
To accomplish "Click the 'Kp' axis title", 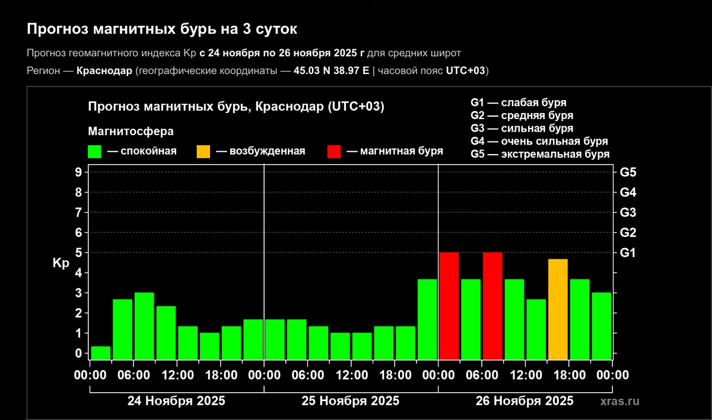I will tap(61, 264).
